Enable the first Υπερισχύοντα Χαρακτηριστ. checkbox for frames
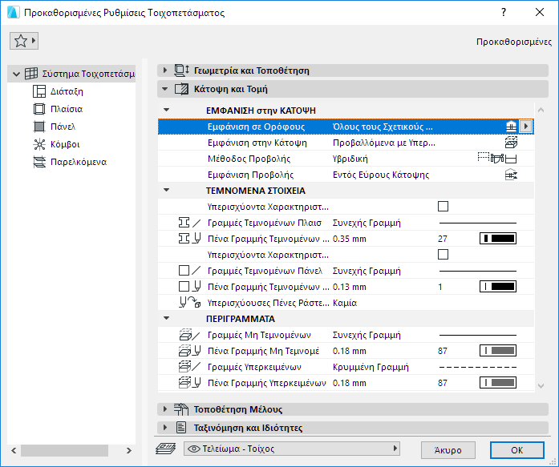The height and width of the screenshot is (467, 559). [443, 207]
